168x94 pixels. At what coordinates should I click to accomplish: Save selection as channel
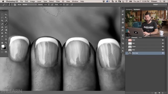coord(156,93)
